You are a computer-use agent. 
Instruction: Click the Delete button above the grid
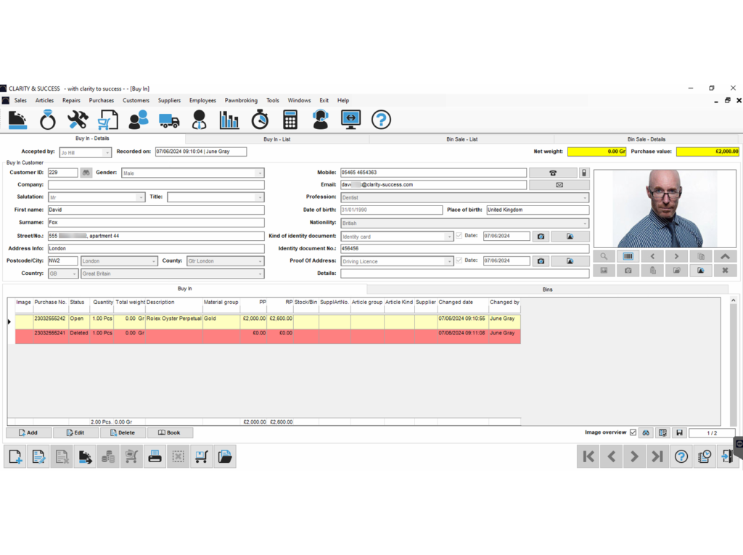pos(123,432)
